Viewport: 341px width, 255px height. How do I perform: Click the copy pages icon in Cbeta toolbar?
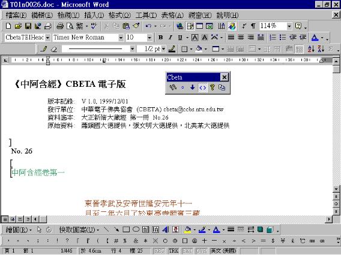click(222, 87)
